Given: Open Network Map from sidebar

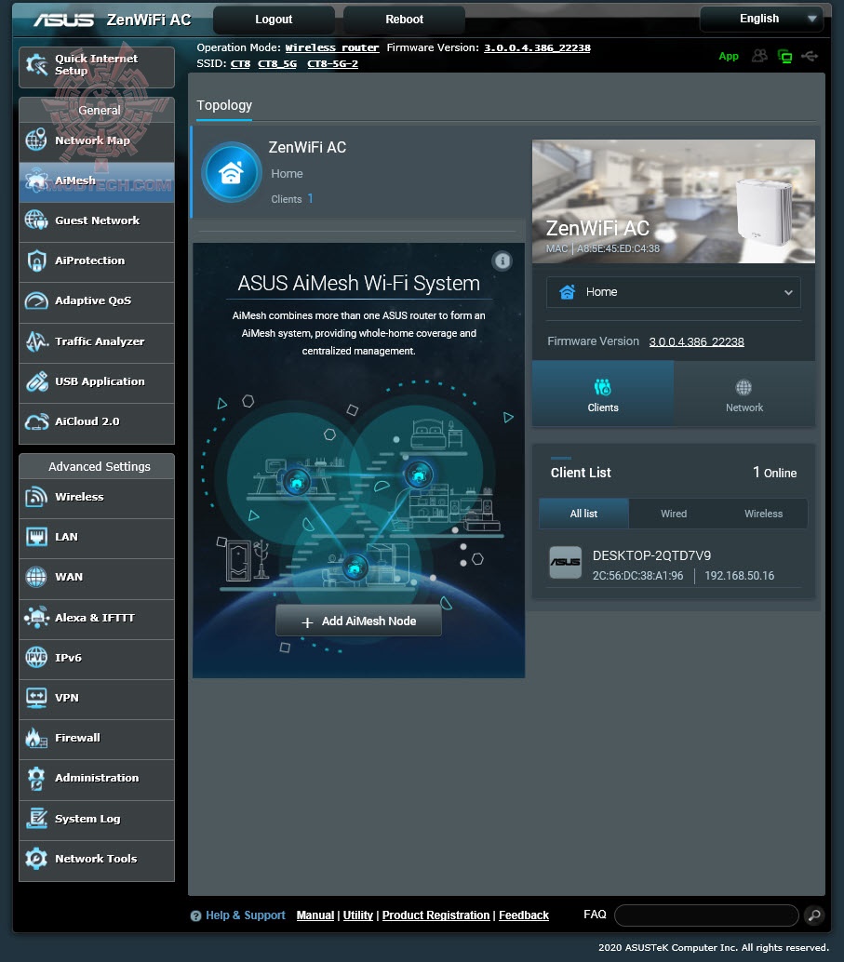Looking at the screenshot, I should point(97,140).
